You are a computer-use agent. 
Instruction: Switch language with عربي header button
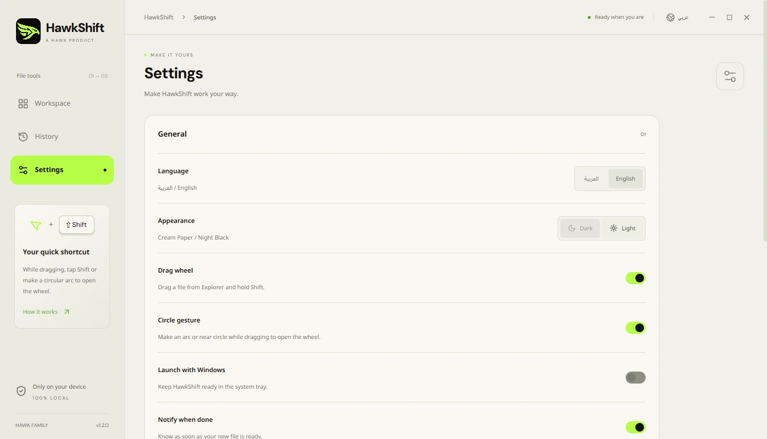point(678,18)
